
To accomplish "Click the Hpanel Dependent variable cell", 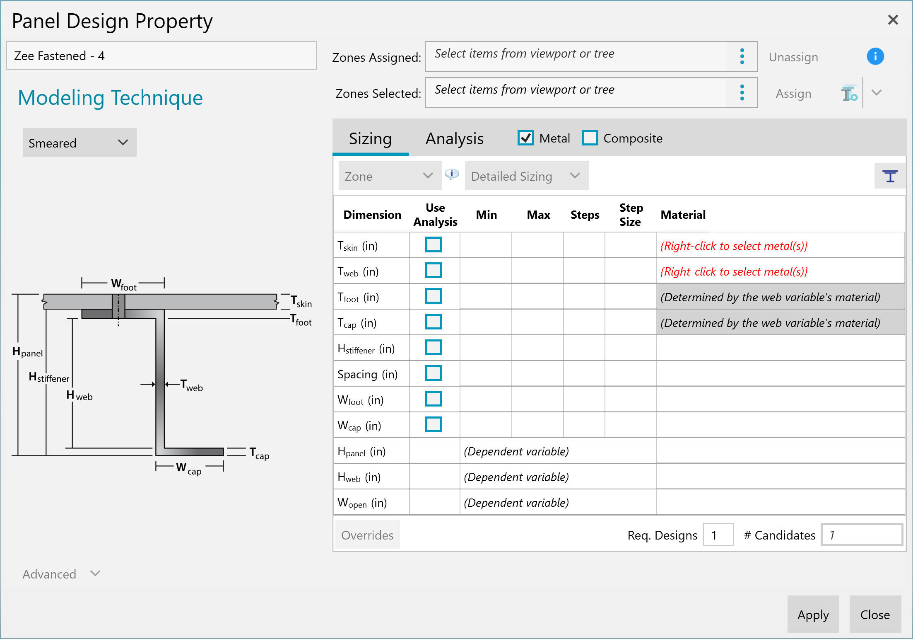I will click(558, 451).
